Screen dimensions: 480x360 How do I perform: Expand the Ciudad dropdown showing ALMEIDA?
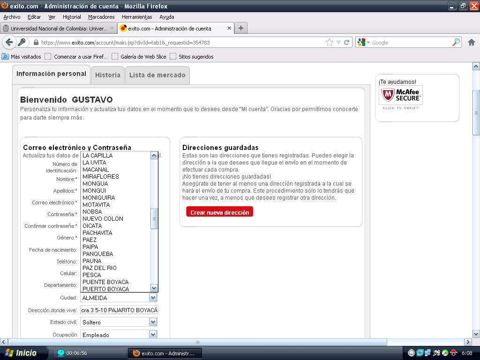[153, 298]
